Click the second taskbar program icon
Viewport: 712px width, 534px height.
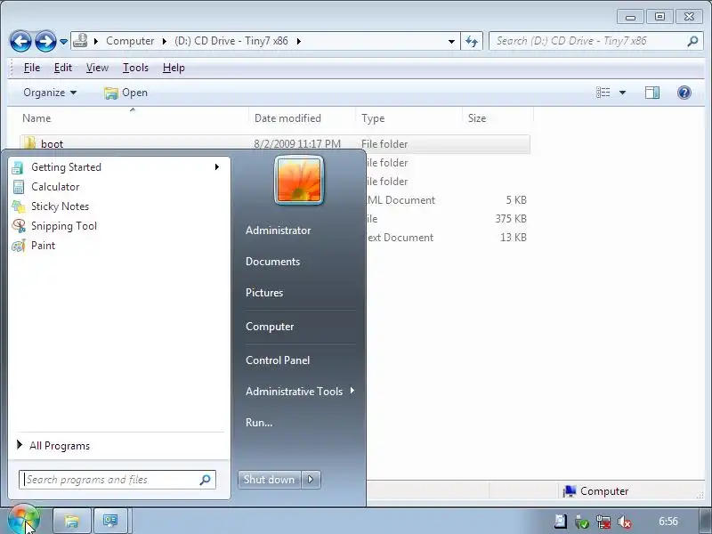[110, 521]
